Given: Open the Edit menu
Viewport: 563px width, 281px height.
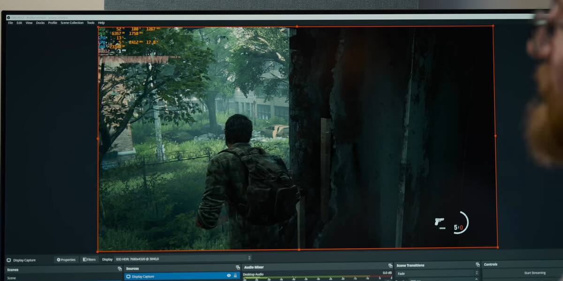Looking at the screenshot, I should pyautogui.click(x=19, y=22).
